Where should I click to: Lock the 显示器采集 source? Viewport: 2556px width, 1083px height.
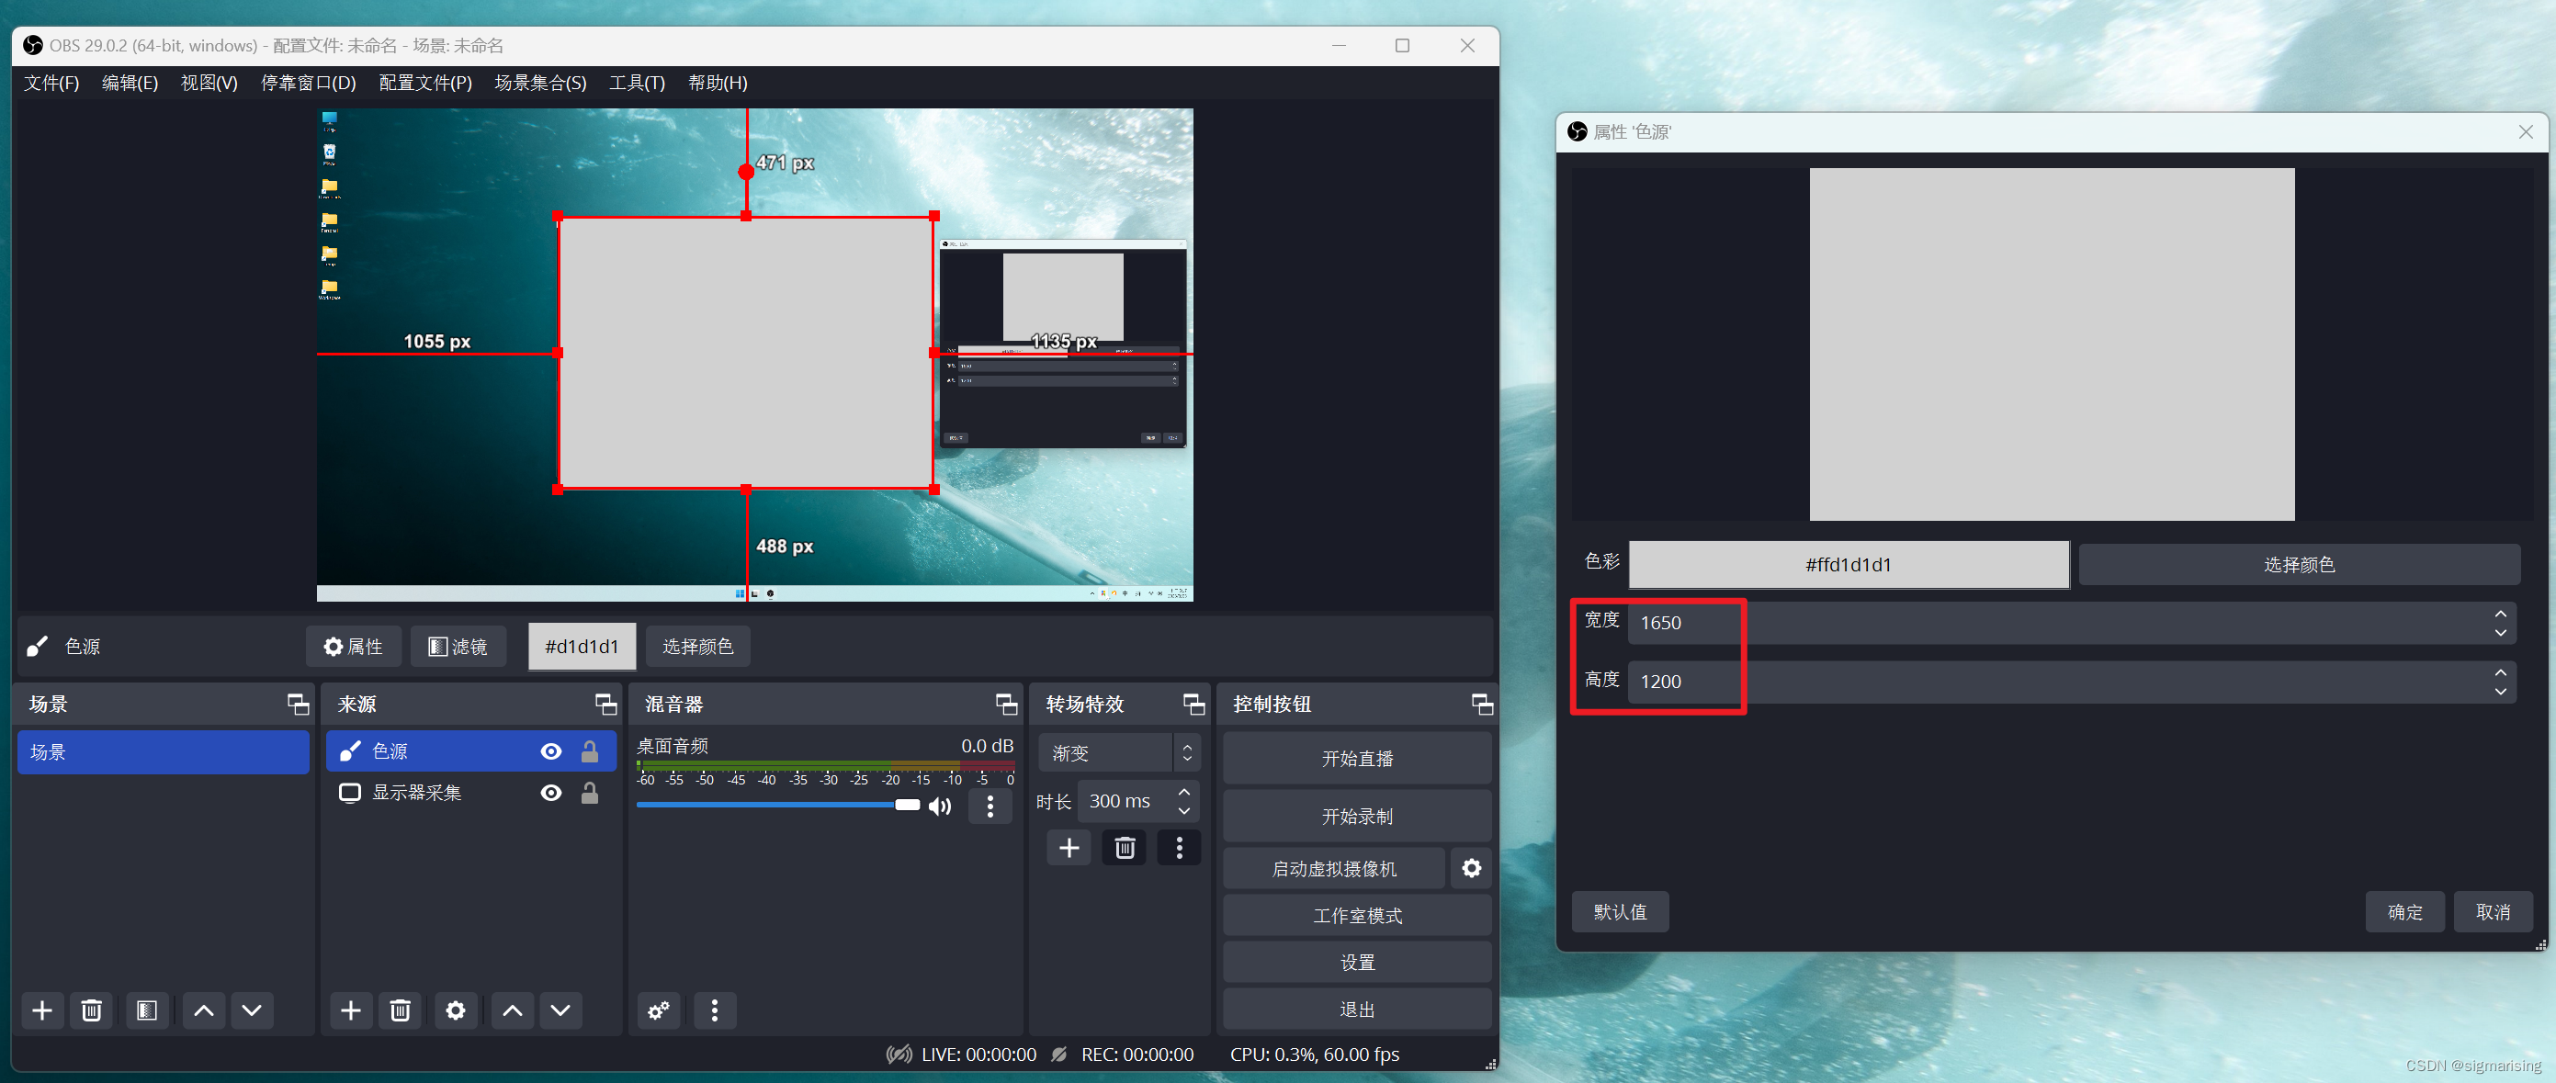point(590,793)
